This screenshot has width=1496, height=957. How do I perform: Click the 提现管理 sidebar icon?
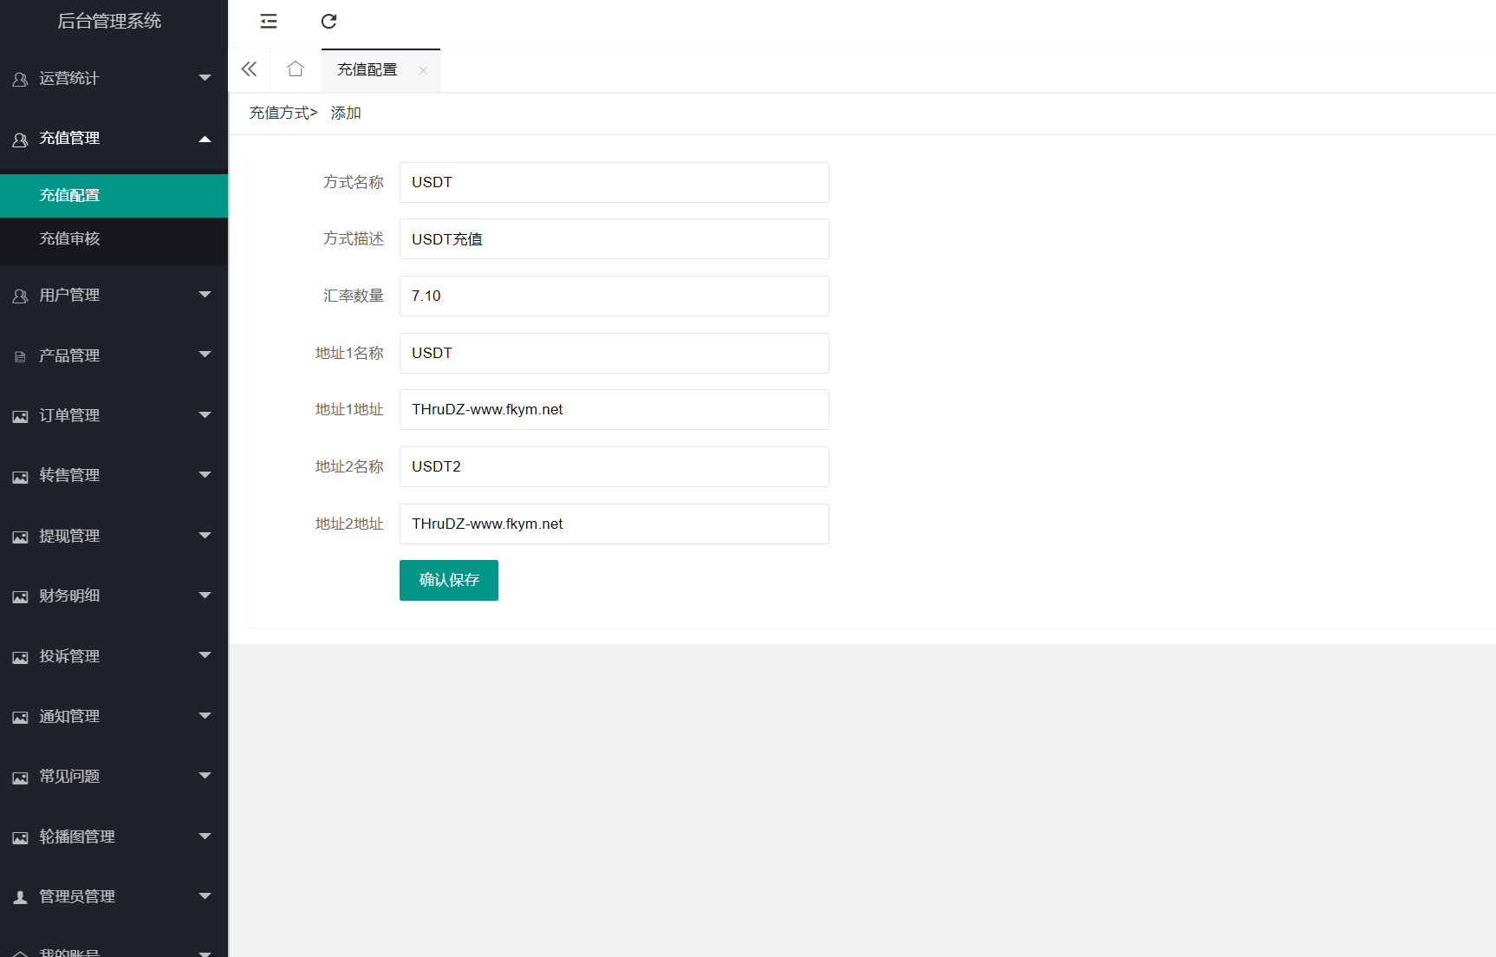click(x=19, y=536)
